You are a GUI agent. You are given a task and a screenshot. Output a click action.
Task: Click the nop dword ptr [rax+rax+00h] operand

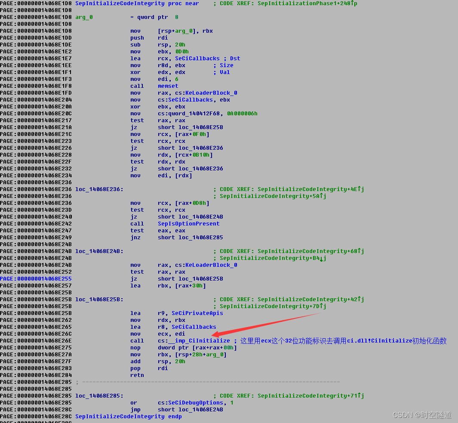pos(197,348)
